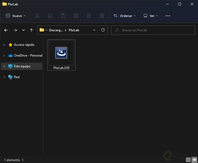This screenshot has width=198, height=163.
Task: Click the folder icon in the address bar
Action: pyautogui.click(x=42, y=30)
